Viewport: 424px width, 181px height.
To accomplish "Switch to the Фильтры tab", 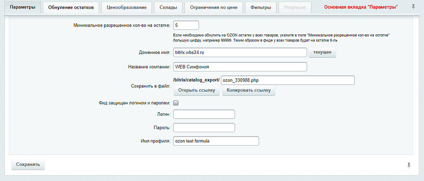I will [261, 7].
